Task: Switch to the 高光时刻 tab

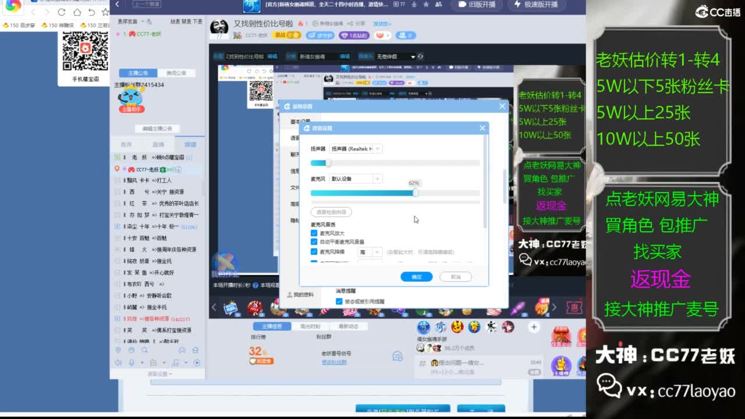Action: (310, 326)
